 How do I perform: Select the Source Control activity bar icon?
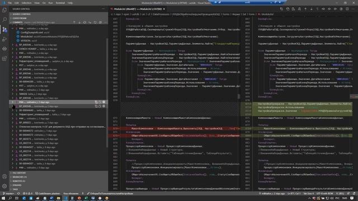pos(4,30)
